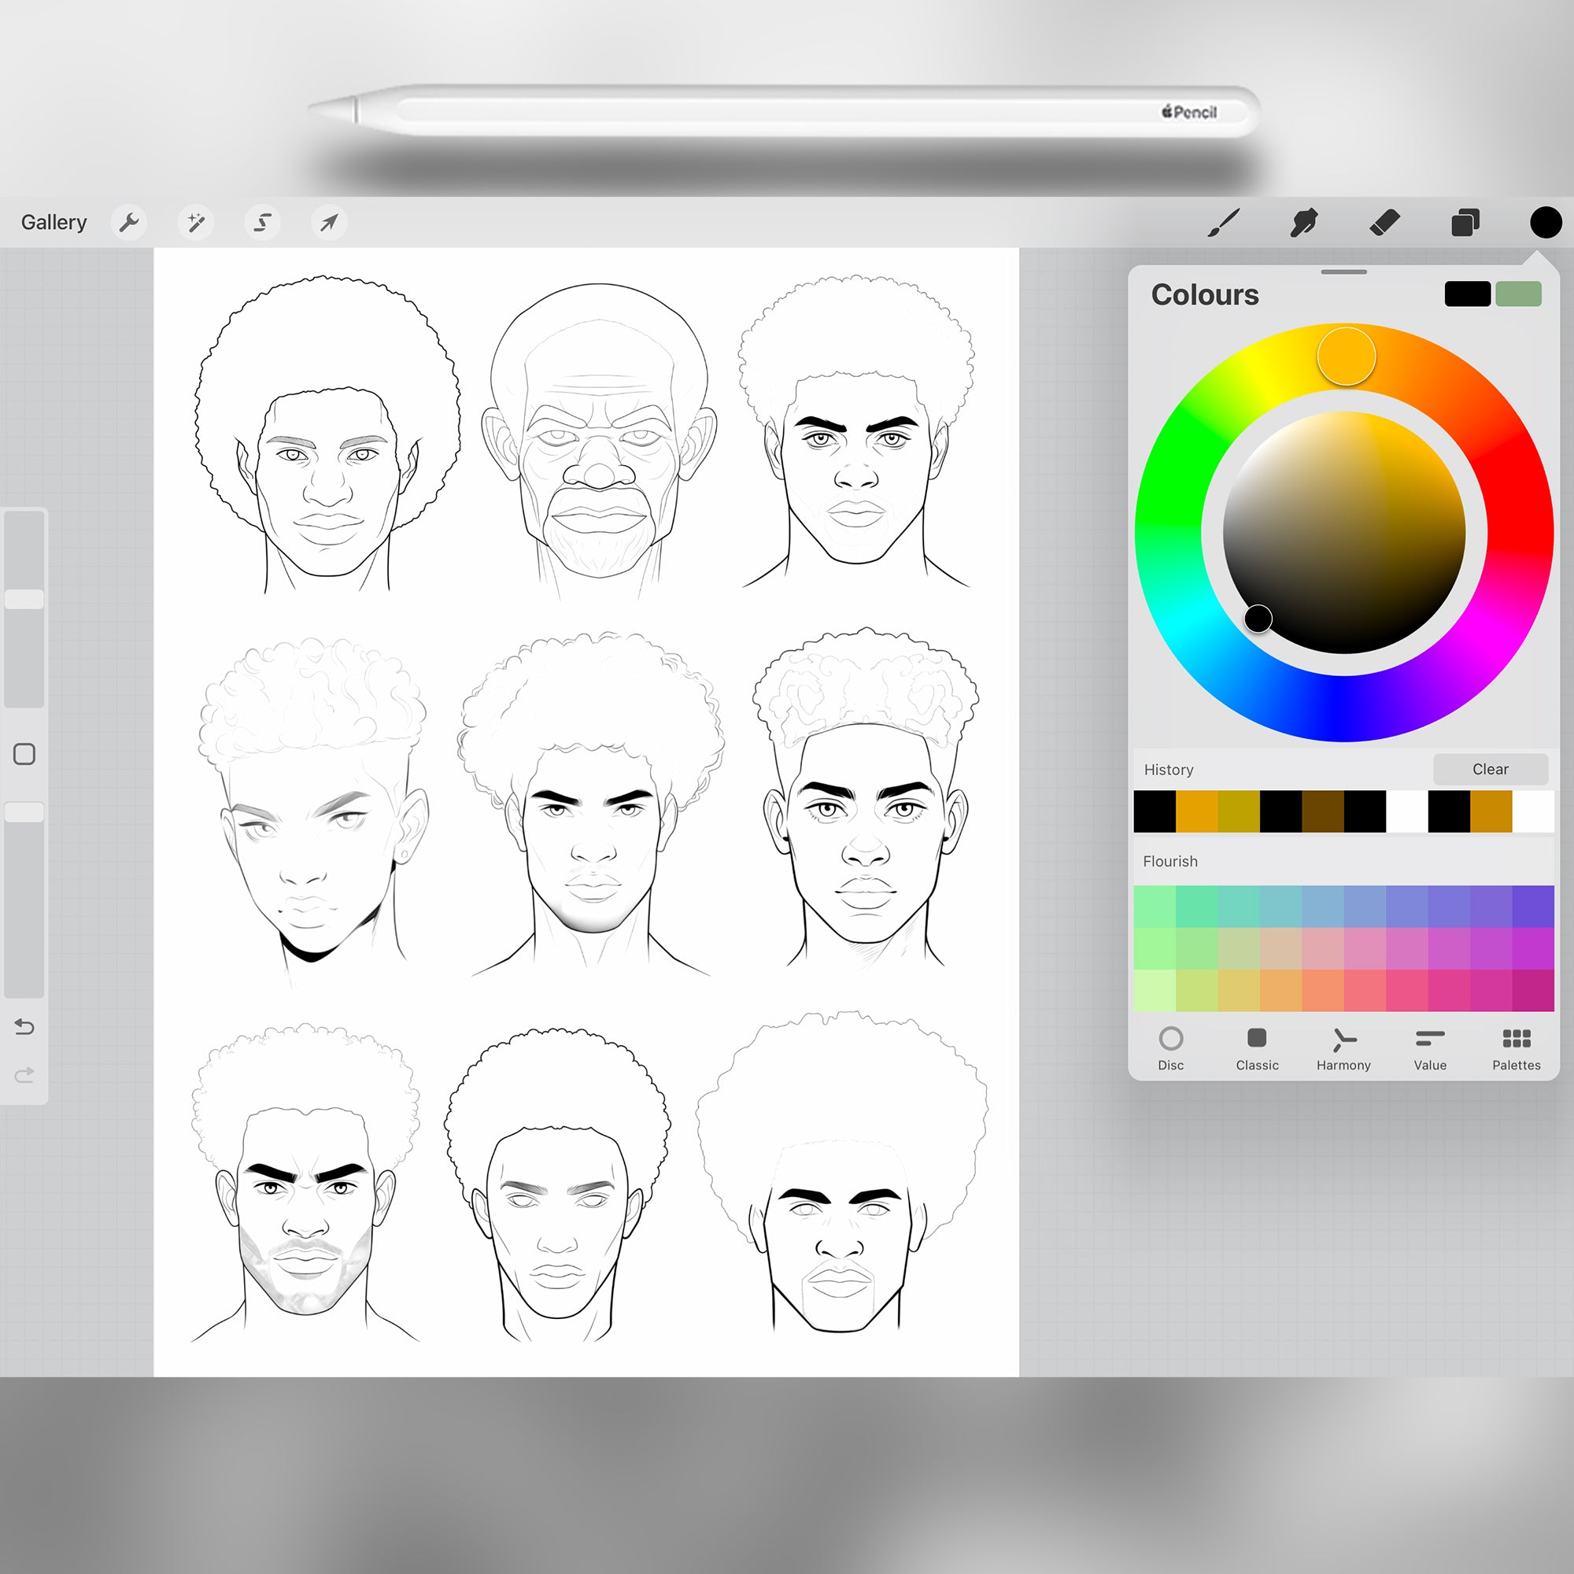This screenshot has height=1574, width=1574.
Task: Select the black primary colour swatch
Action: [1467, 294]
